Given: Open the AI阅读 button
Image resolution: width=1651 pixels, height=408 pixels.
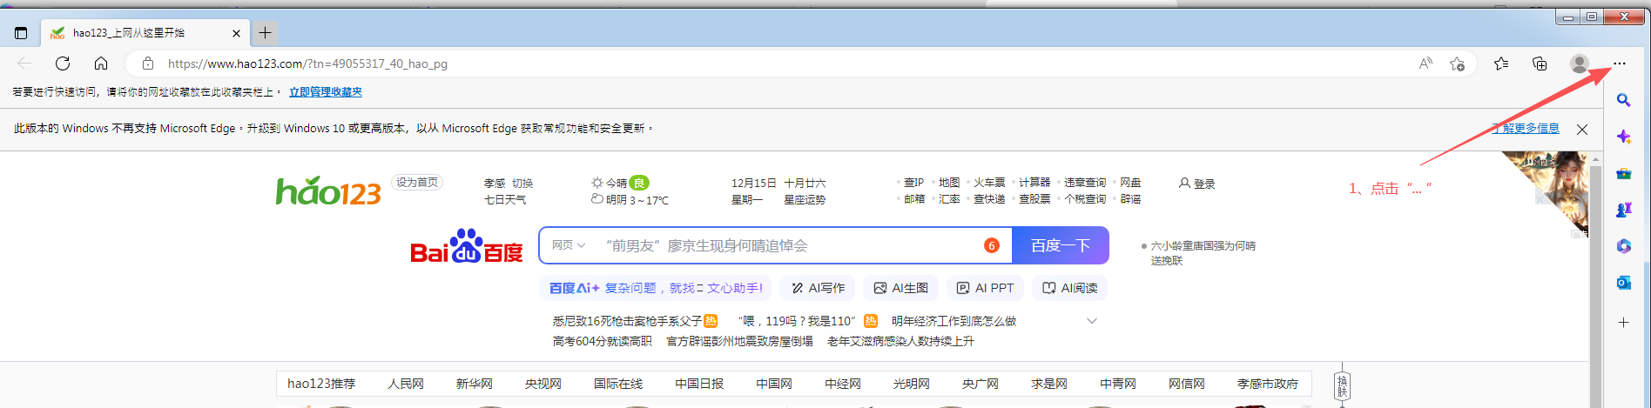Looking at the screenshot, I should 1070,288.
